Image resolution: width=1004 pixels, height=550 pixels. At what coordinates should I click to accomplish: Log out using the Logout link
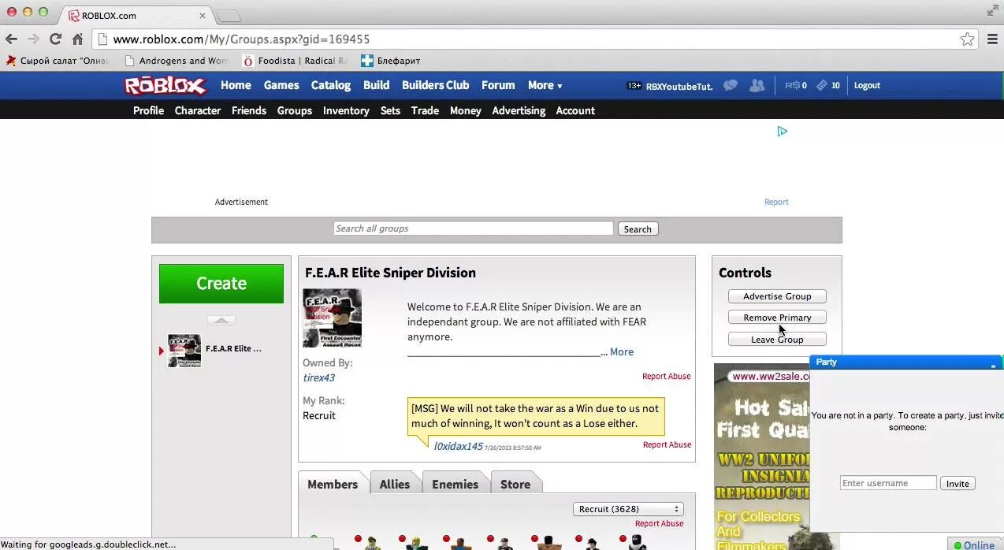click(x=867, y=85)
